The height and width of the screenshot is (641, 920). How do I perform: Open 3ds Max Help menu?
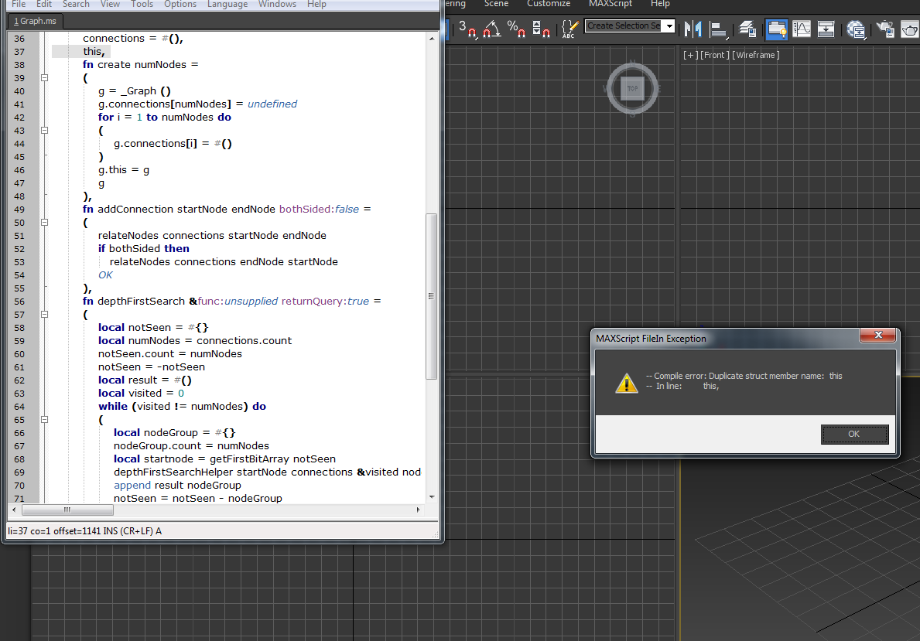tap(660, 4)
